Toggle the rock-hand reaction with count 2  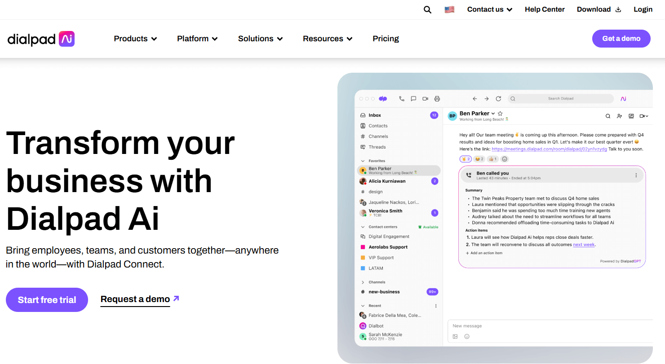coord(465,159)
